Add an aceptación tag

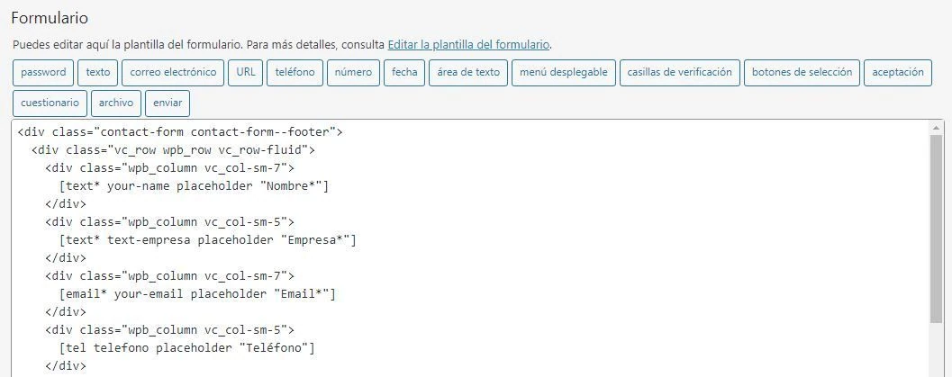898,73
